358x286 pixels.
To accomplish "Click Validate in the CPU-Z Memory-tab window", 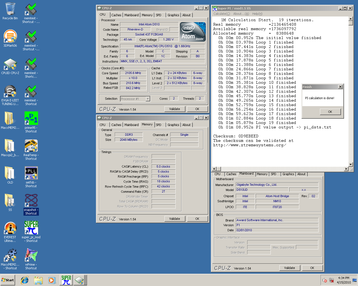I will click(175, 219).
